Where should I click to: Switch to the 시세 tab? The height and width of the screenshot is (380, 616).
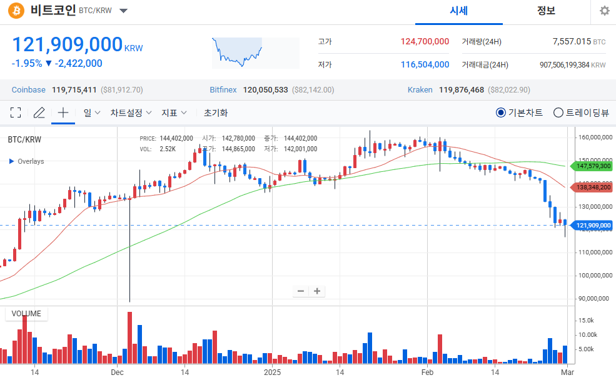click(x=458, y=11)
